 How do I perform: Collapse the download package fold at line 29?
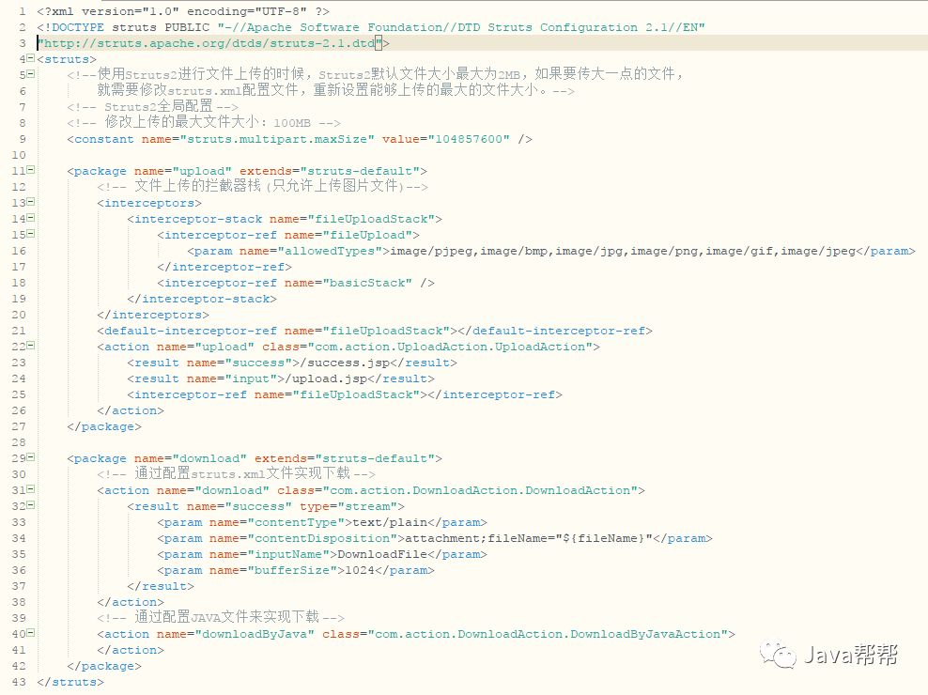click(30, 457)
